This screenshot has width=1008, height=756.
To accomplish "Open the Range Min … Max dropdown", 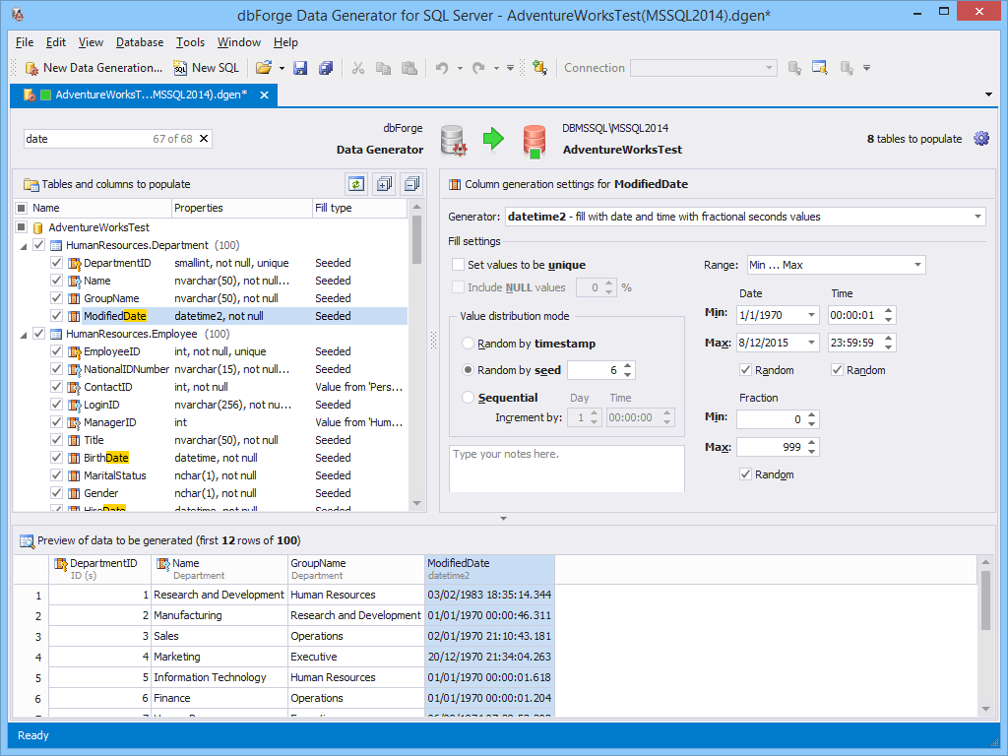I will click(917, 265).
